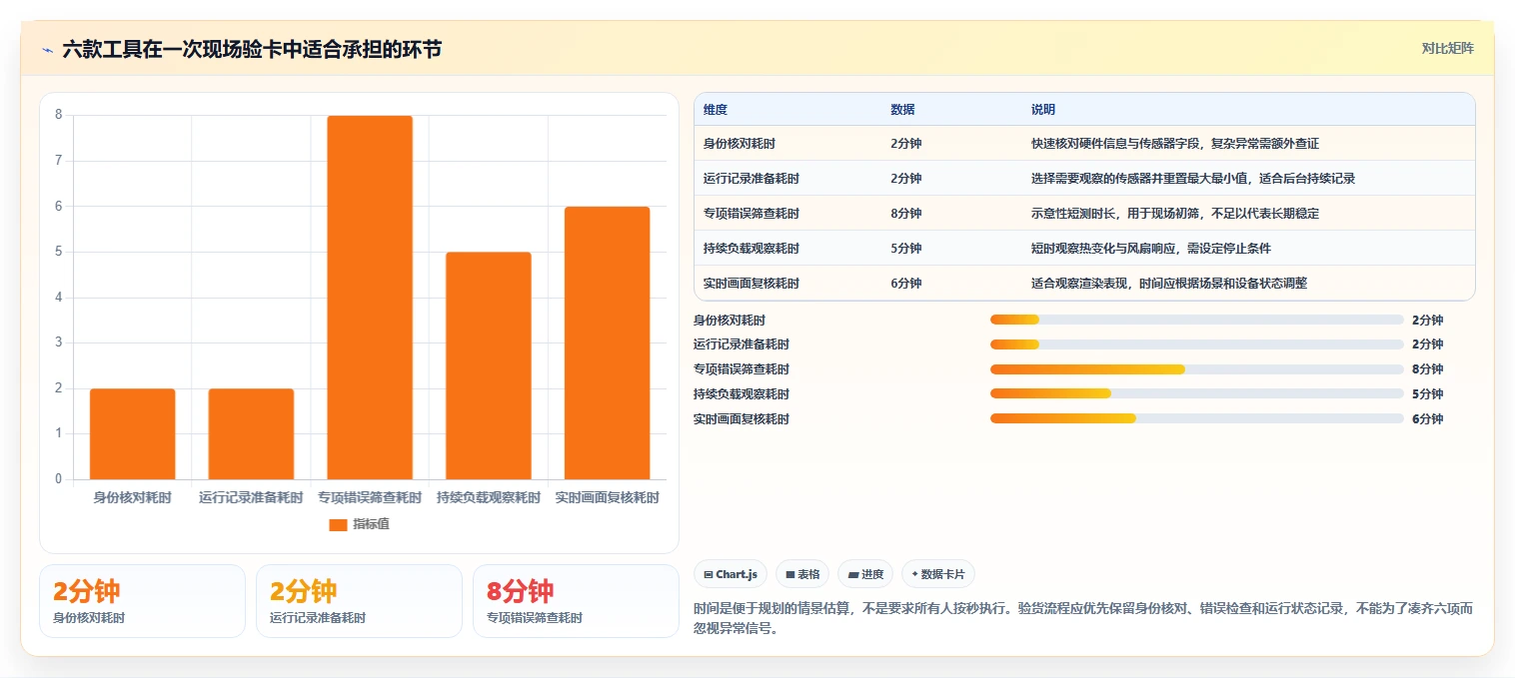The width and height of the screenshot is (1515, 678).
Task: Click the 维度 table column header
Action: (x=716, y=110)
